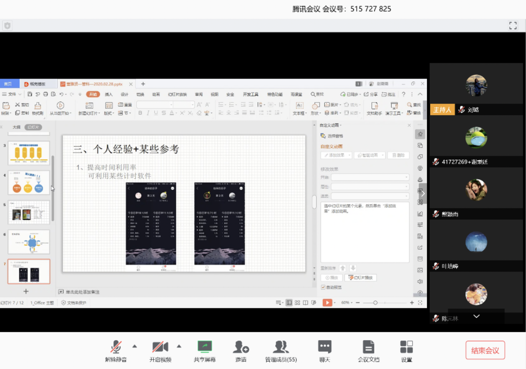Switch to the 大纲 outline tab
526x369 pixels.
click(x=16, y=127)
